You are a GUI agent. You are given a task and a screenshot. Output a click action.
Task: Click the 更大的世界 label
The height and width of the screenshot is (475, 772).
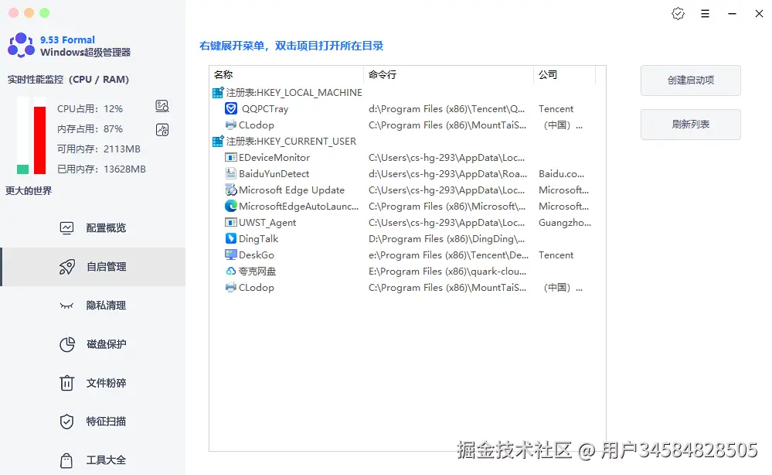coord(29,190)
